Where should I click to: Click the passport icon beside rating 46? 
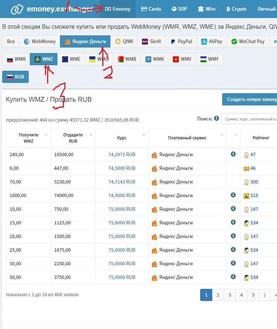point(246,168)
